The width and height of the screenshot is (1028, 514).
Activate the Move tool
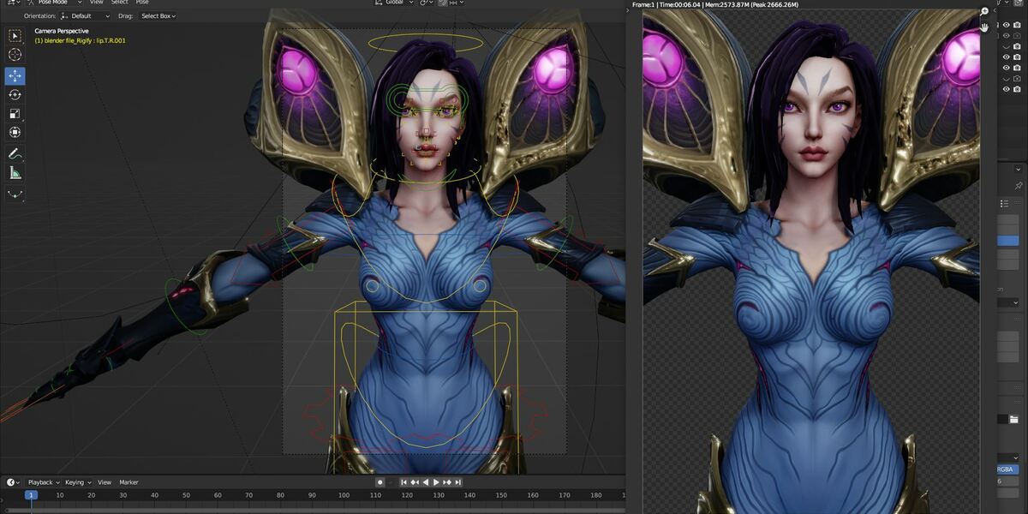tap(15, 75)
